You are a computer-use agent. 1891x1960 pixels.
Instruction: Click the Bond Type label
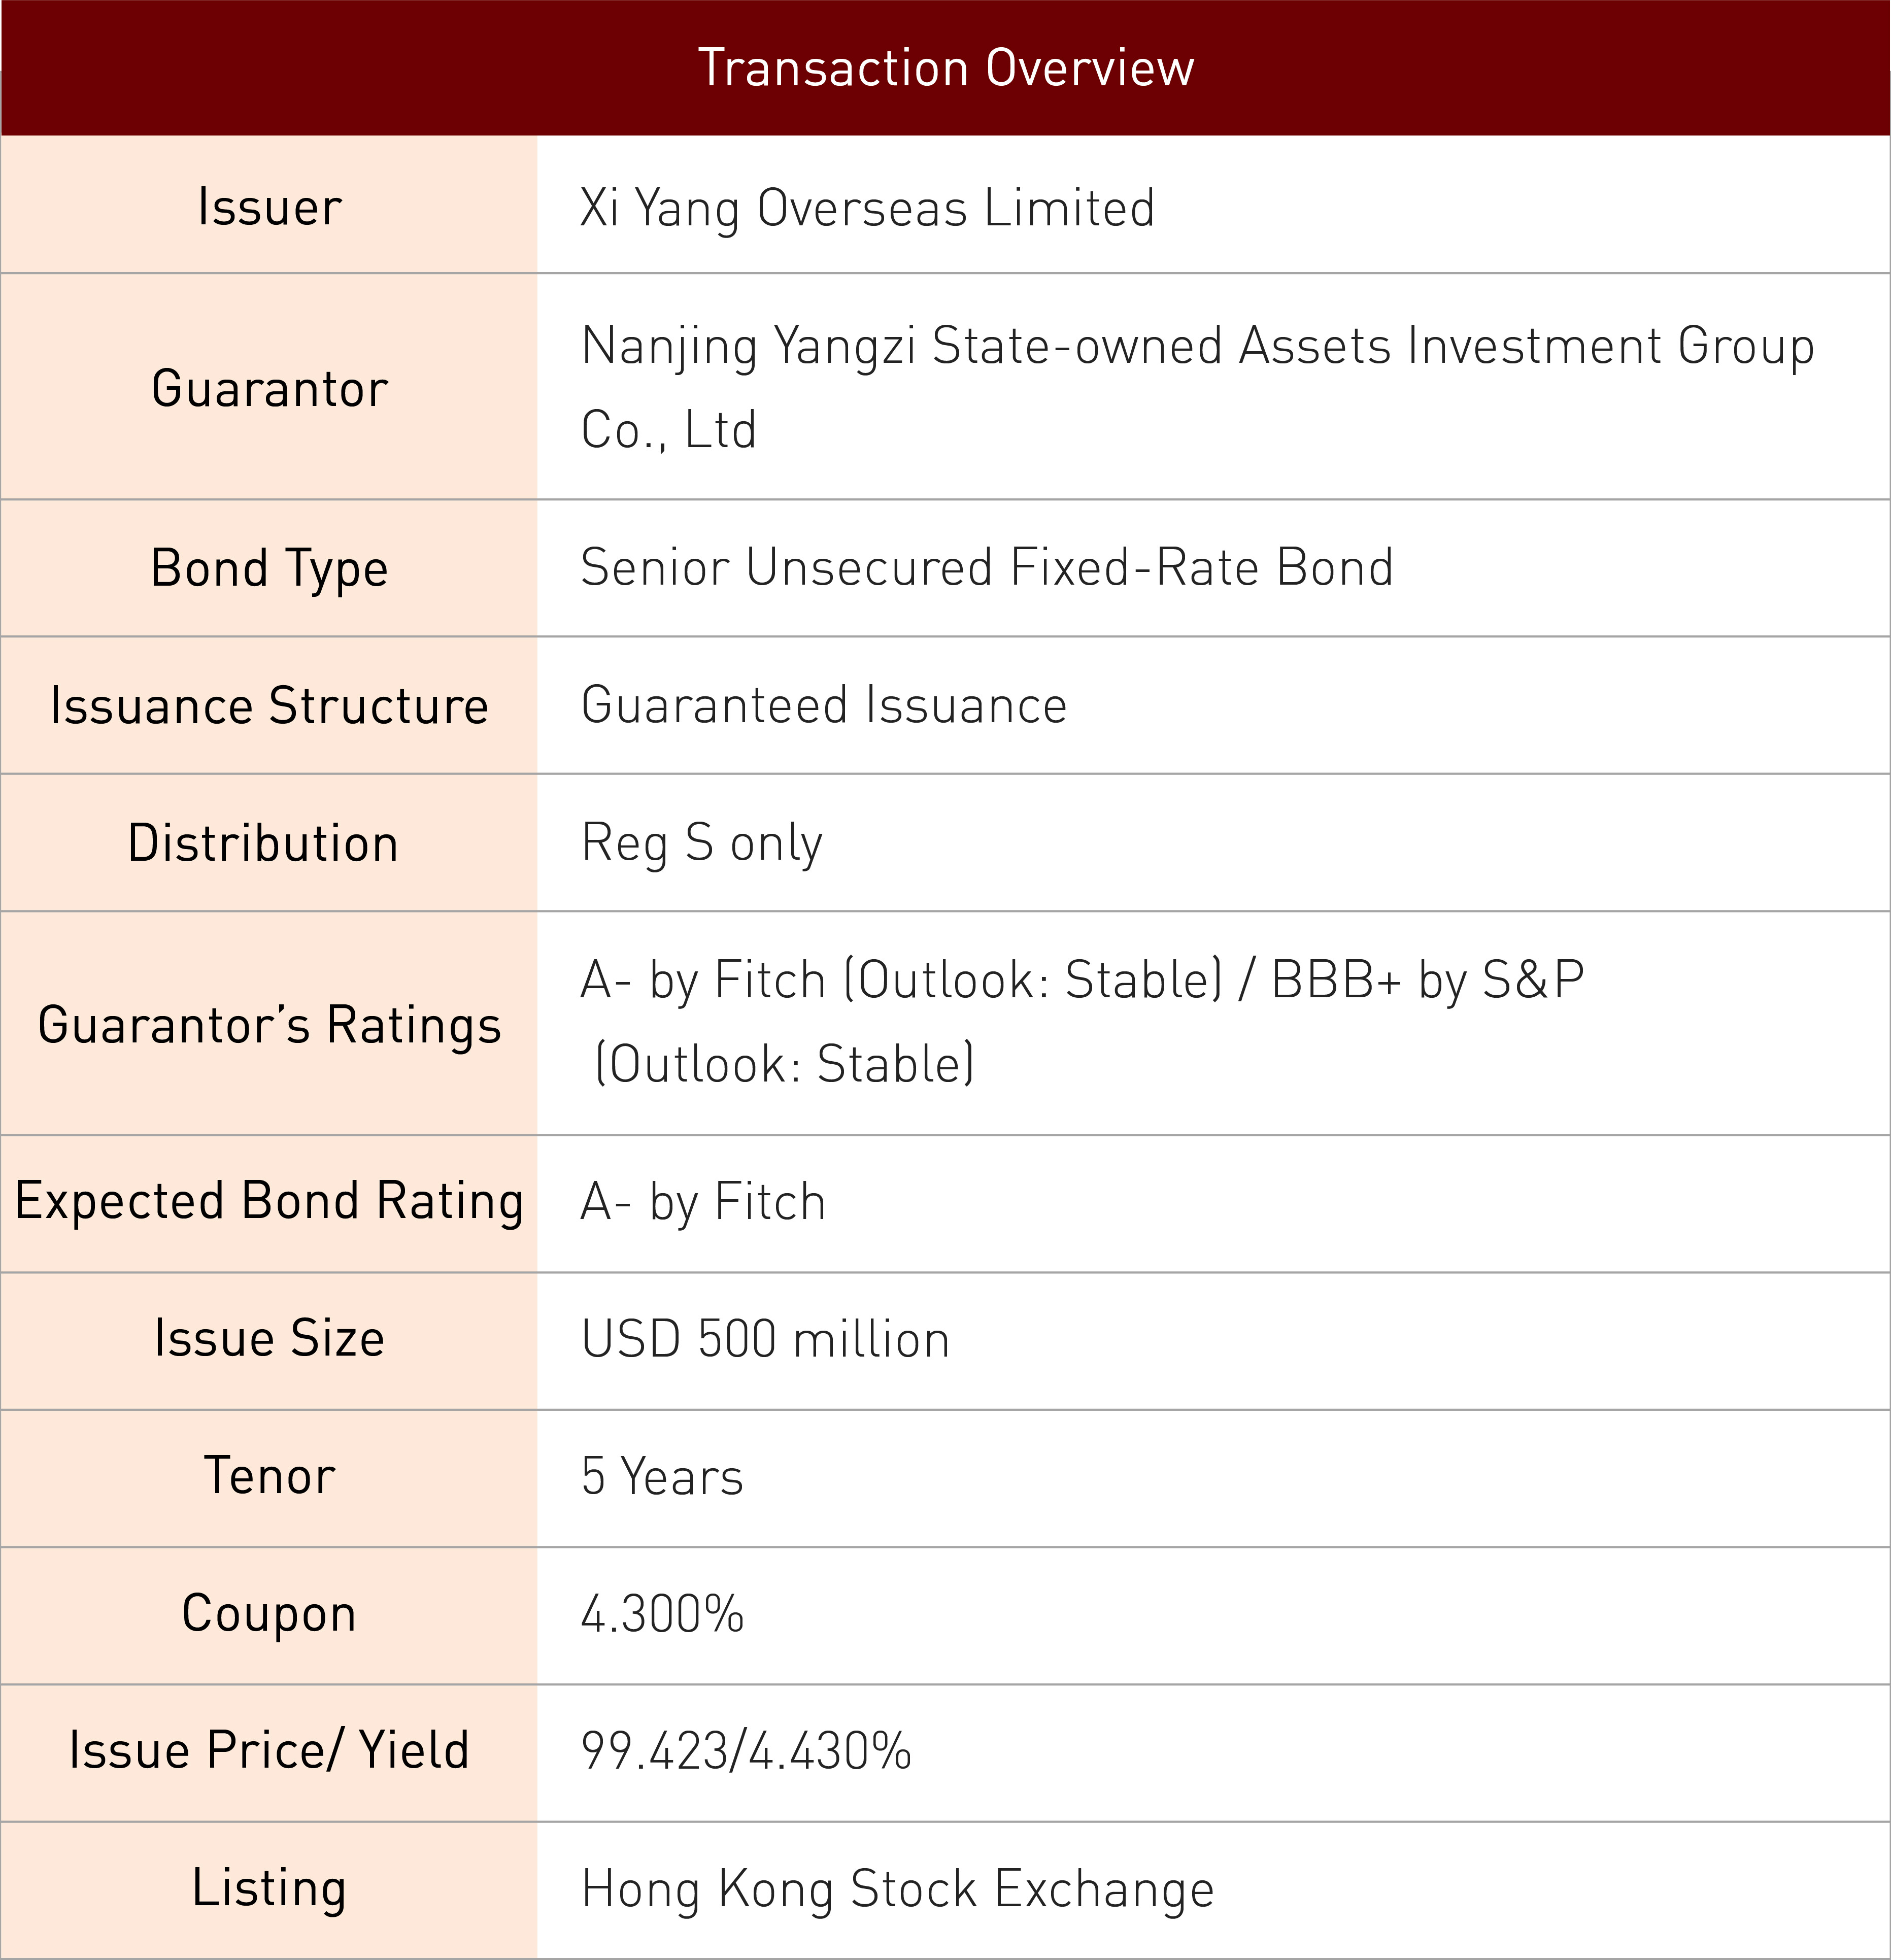coord(269,568)
